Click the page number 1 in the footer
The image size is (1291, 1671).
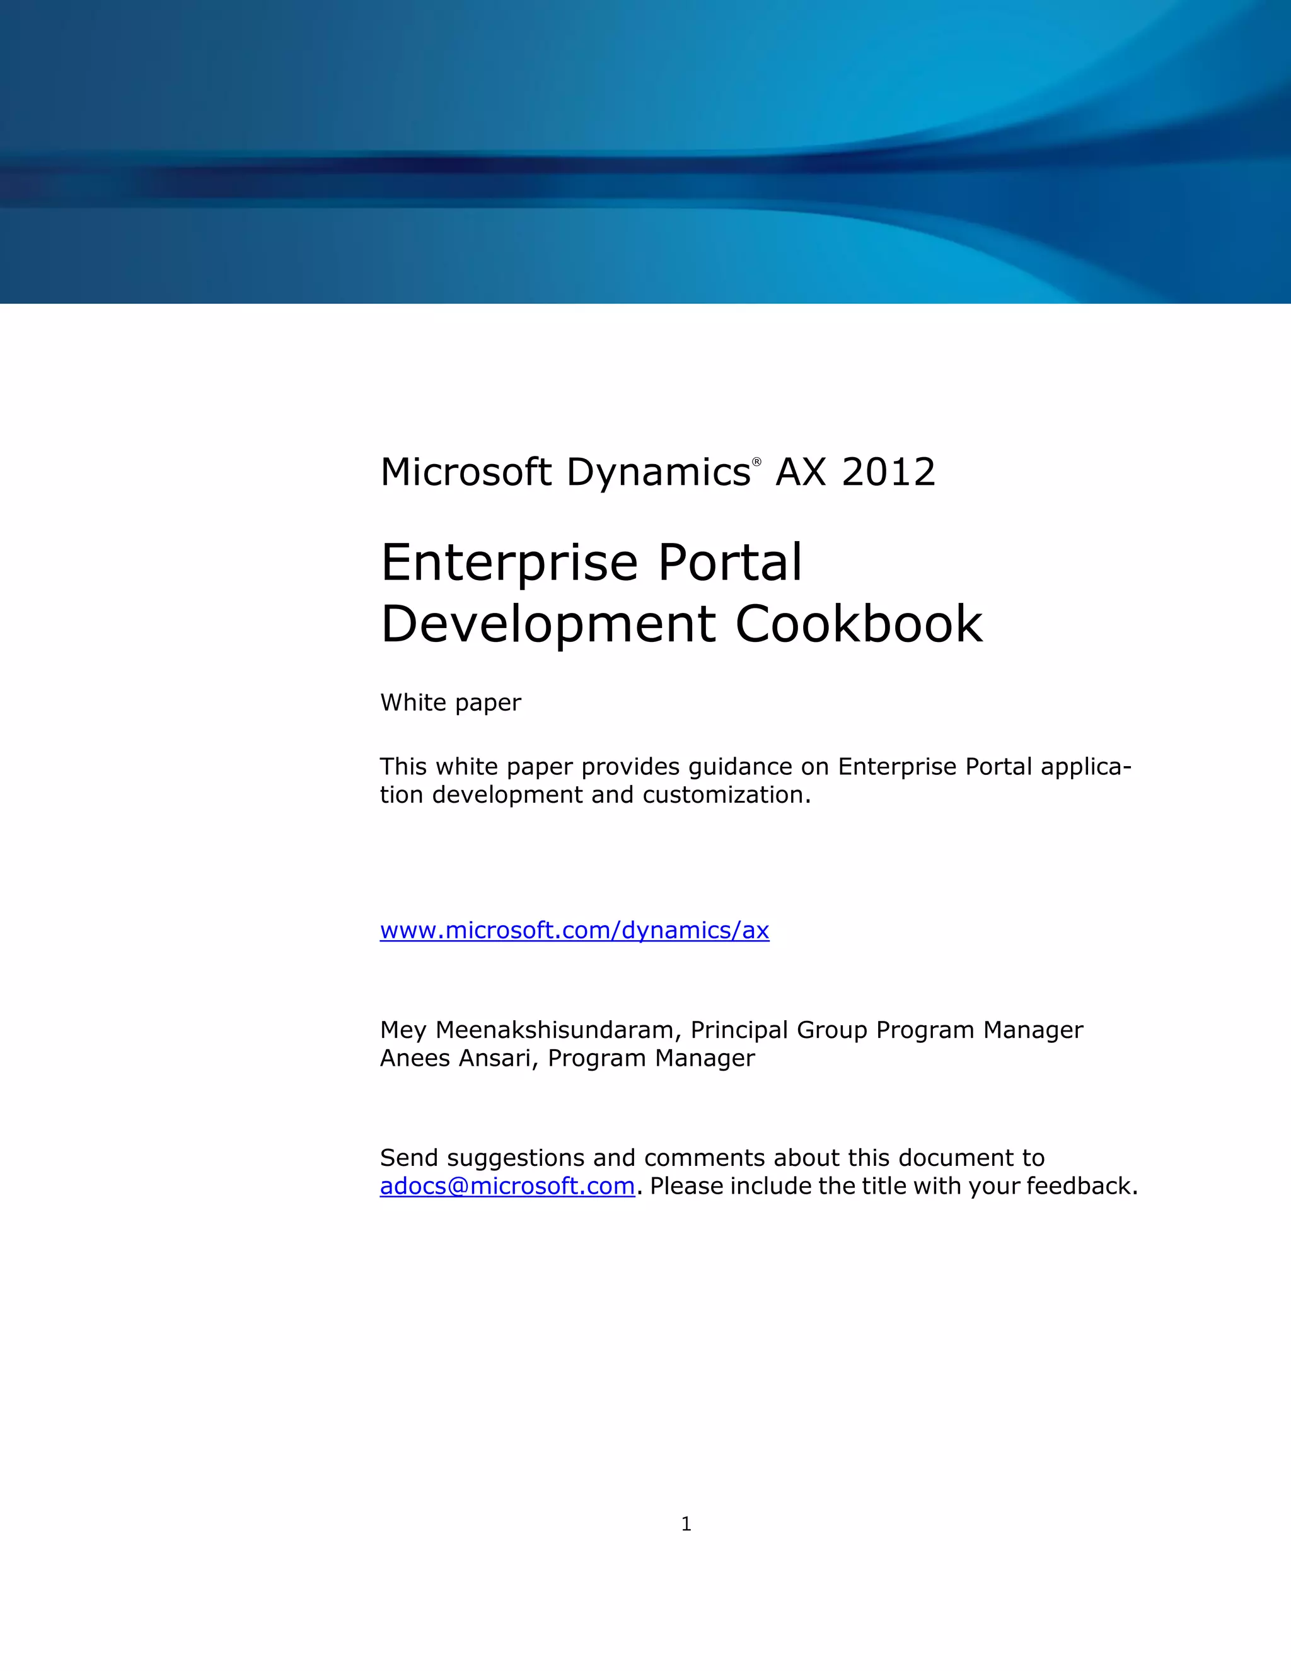(686, 1524)
